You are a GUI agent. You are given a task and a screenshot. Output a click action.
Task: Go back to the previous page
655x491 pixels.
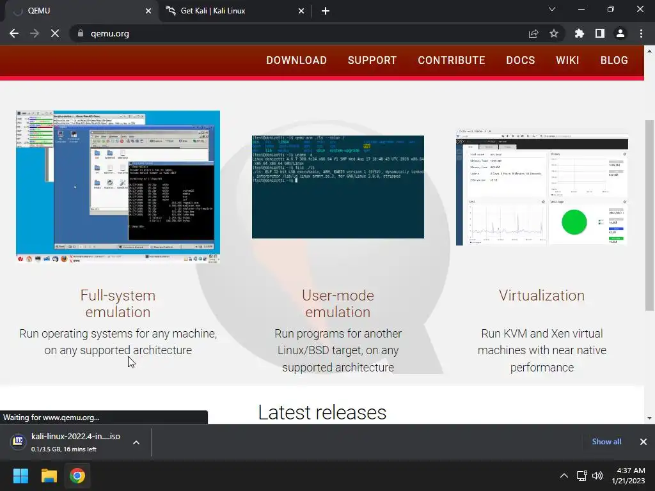14,33
